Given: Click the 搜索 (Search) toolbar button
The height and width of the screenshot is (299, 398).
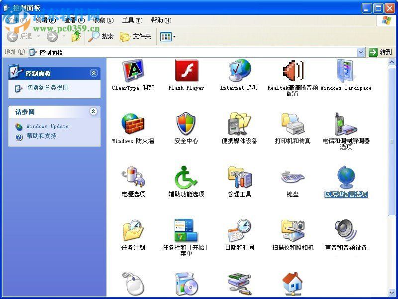Looking at the screenshot, I should (102, 36).
